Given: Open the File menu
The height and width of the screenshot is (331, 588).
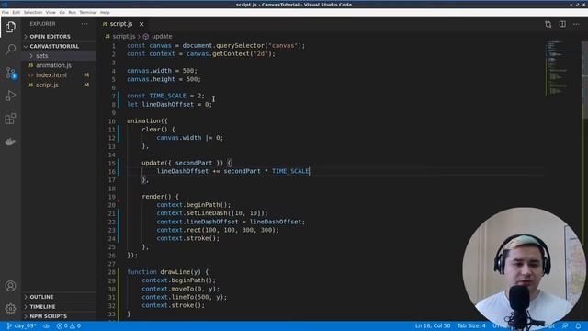Looking at the screenshot, I should (x=6, y=12).
